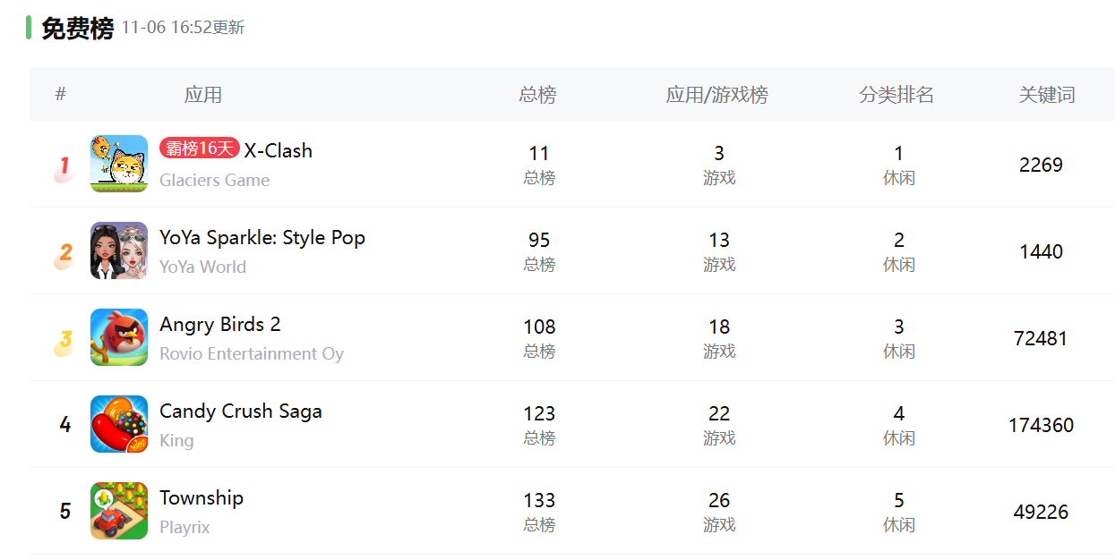This screenshot has height=560, width=1115.
Task: Click the rank 1 medal badge
Action: click(64, 167)
